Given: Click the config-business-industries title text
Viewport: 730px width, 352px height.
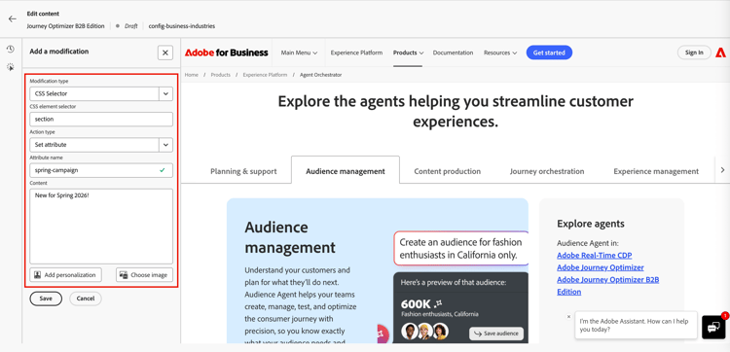Looking at the screenshot, I should pyautogui.click(x=182, y=26).
